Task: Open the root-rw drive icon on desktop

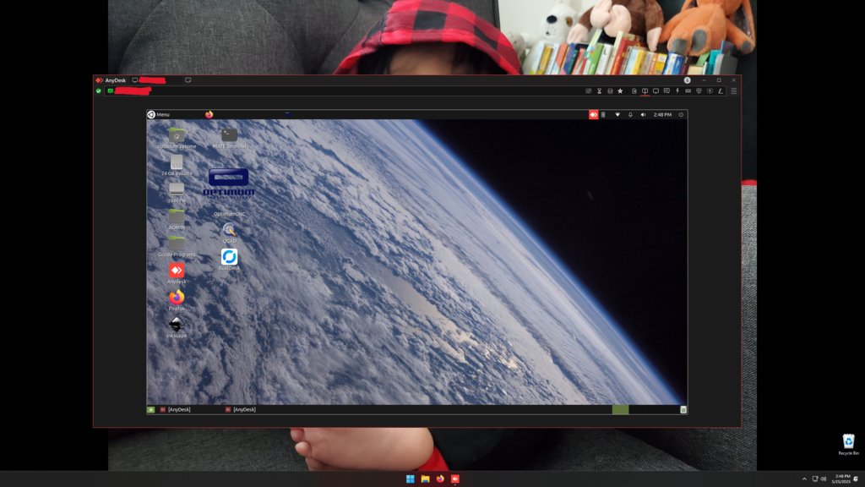Action: 177,192
